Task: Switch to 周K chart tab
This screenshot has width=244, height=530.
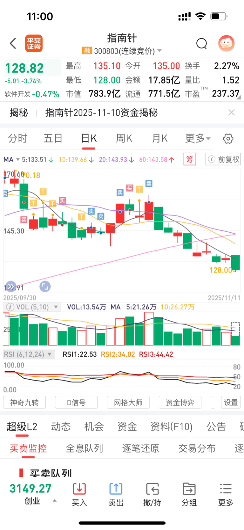Action: [x=124, y=138]
